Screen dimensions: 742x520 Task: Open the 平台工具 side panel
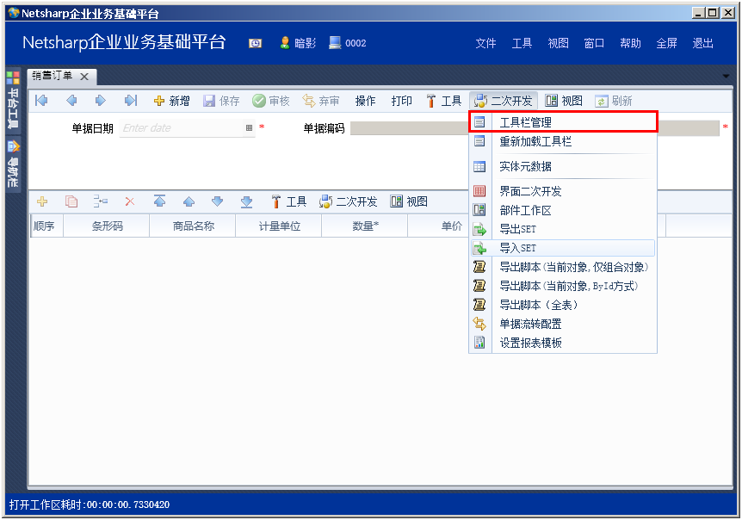coord(13,102)
